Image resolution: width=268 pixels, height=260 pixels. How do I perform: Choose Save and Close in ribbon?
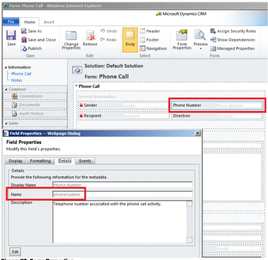click(38, 40)
